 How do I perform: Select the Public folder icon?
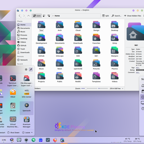tap(60, 76)
